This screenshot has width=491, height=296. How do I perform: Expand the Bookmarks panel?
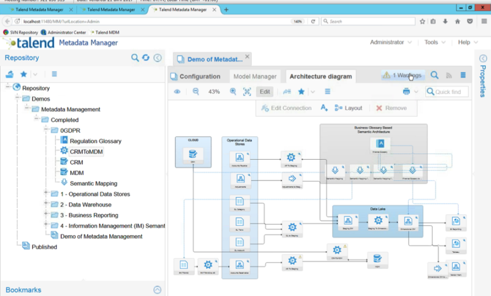157,289
